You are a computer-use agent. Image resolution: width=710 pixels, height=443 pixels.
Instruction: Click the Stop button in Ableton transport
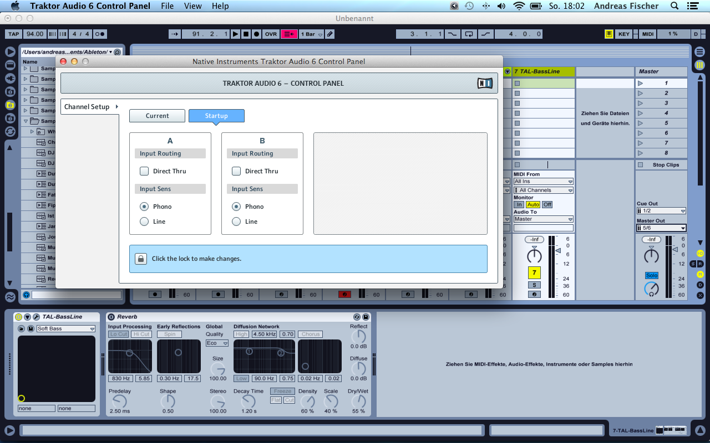[x=246, y=34]
